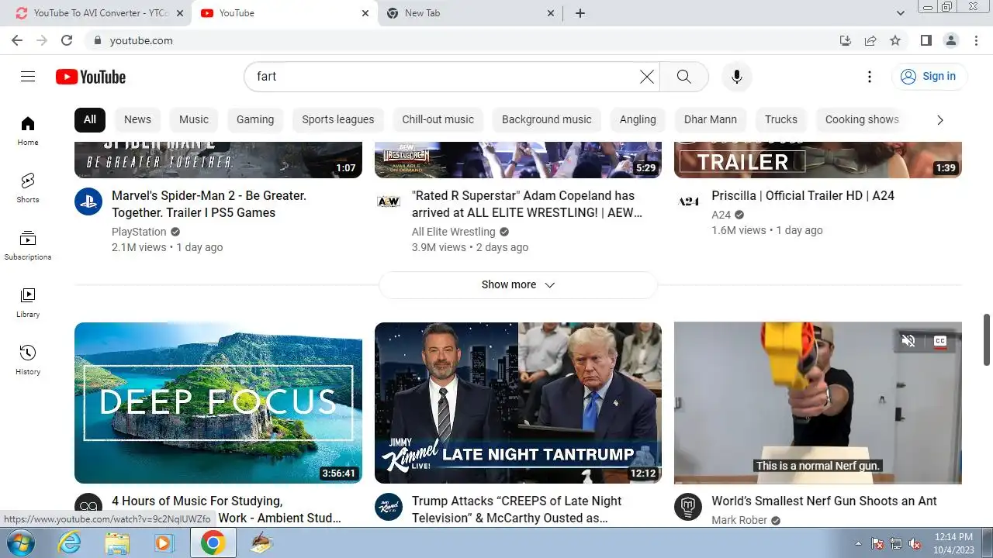
Task: Click the volume icon in system tray
Action: tap(915, 543)
